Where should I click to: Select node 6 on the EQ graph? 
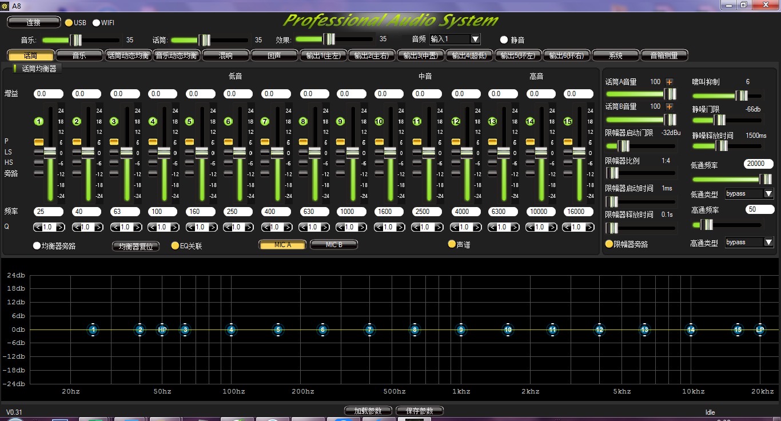(323, 329)
